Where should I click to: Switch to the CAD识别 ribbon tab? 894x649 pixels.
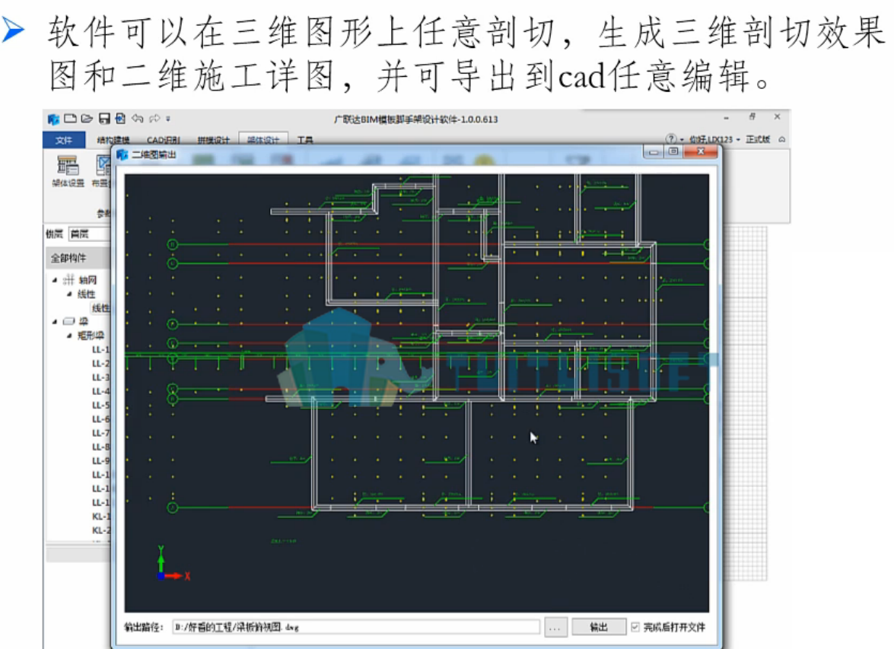[163, 140]
